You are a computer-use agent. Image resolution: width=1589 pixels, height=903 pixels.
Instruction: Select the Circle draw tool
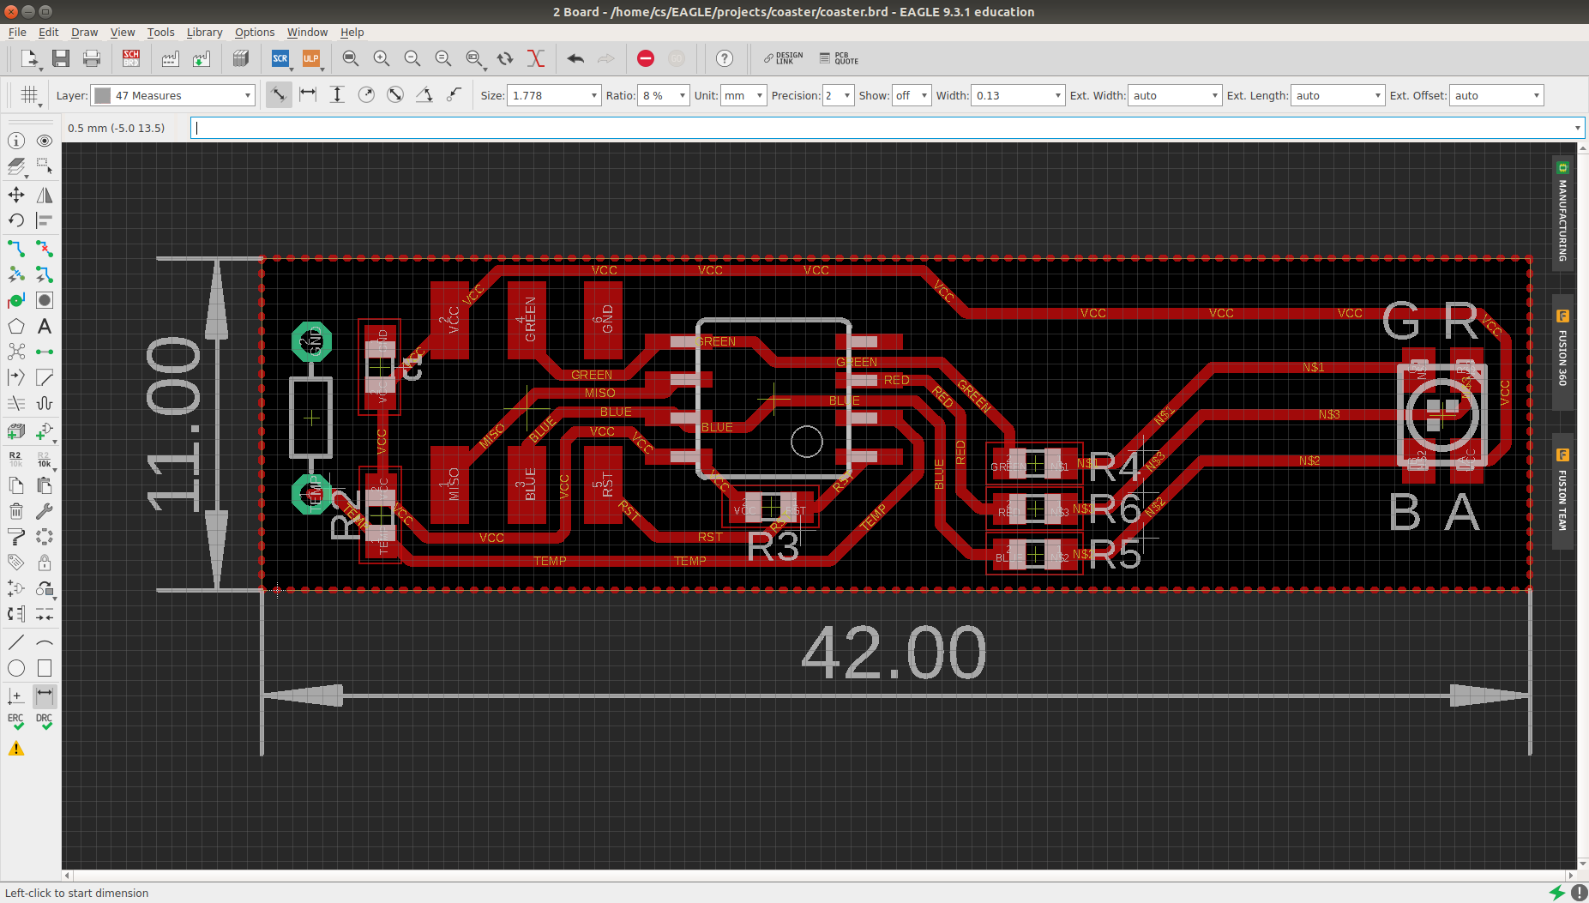click(x=16, y=668)
